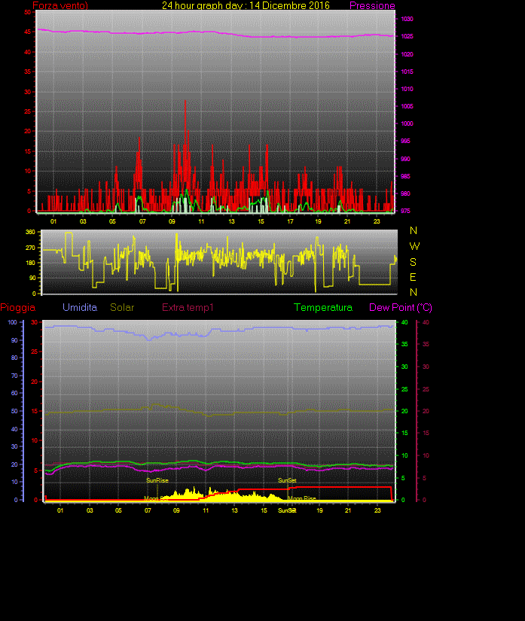Select wind direction axis value "270"
525x621 pixels.
31,248
